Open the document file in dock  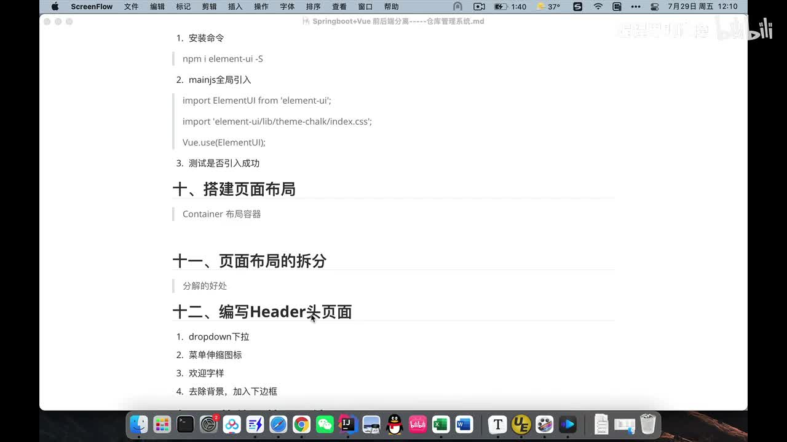(x=601, y=424)
